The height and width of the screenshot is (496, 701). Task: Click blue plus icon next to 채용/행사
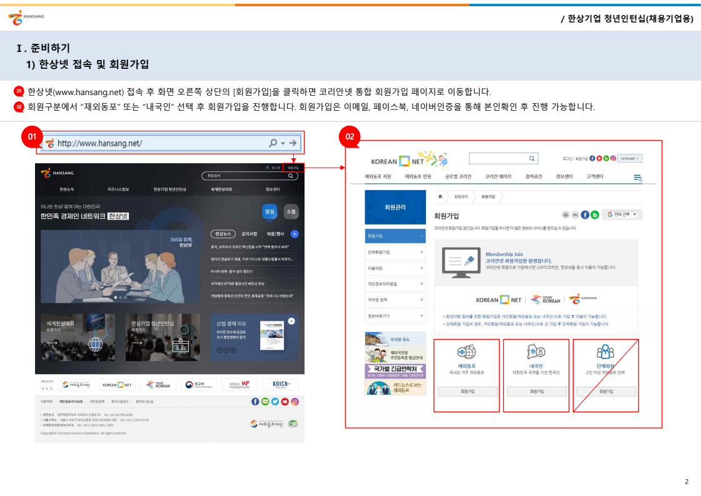[x=295, y=234]
